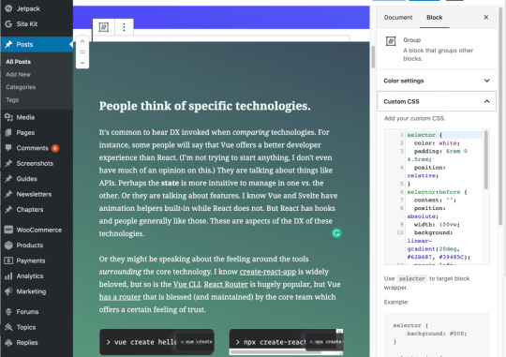Click the Replies sidebar icon
This screenshot has width=506, height=357.
[8, 342]
